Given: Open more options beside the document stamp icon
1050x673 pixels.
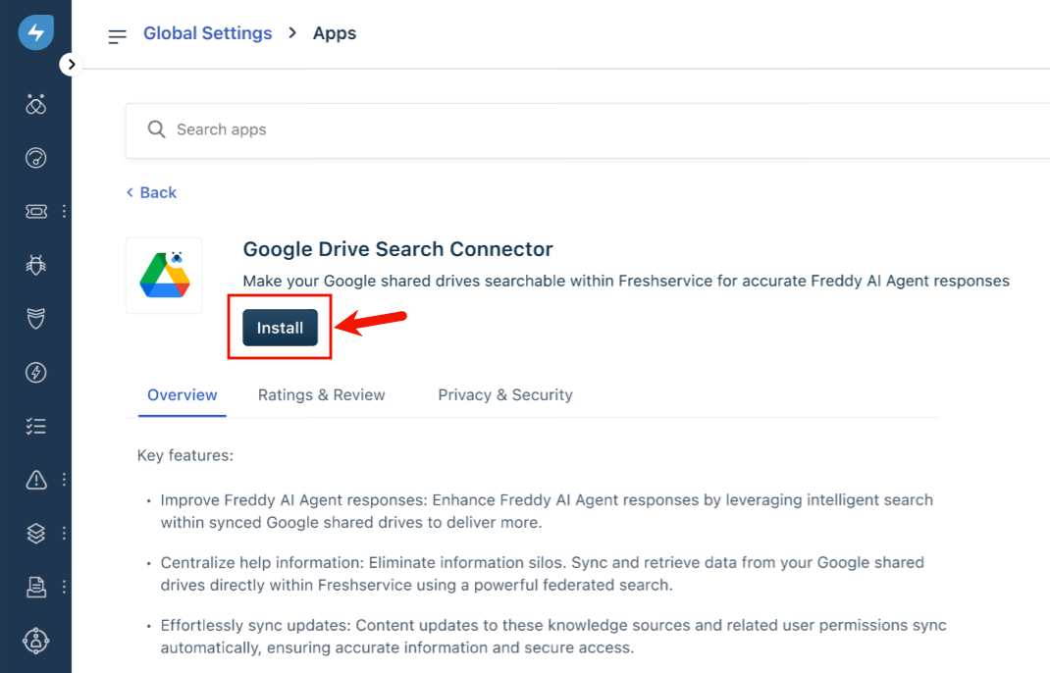Looking at the screenshot, I should click(65, 587).
